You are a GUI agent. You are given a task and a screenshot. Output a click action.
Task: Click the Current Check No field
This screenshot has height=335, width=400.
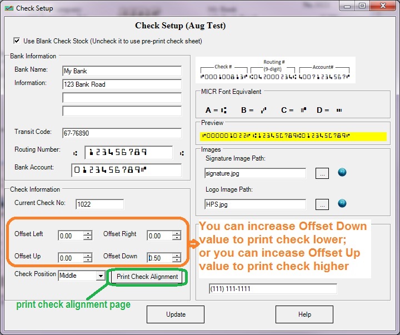click(x=99, y=204)
